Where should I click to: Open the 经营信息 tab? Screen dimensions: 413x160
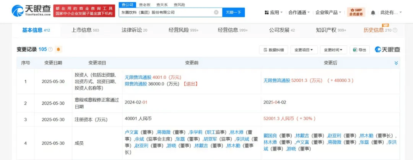(233, 30)
